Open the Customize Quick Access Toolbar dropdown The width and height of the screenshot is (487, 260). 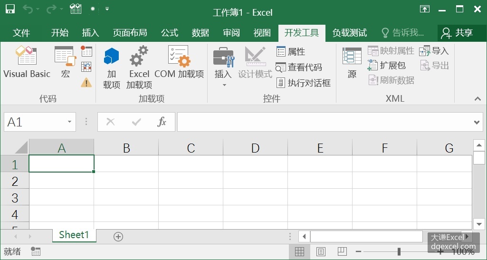107,9
